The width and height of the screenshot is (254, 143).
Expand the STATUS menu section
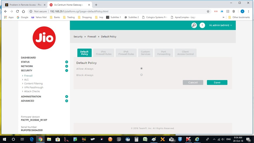pos(67,62)
